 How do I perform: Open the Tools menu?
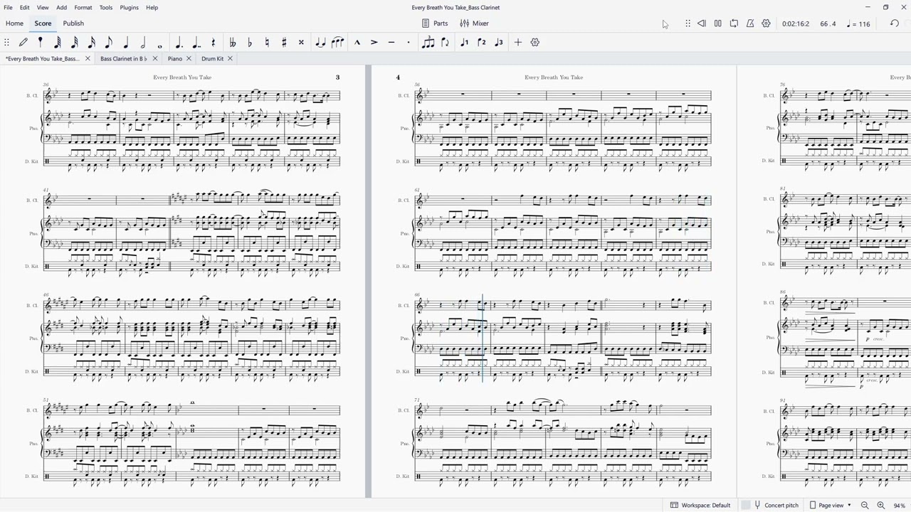[106, 7]
